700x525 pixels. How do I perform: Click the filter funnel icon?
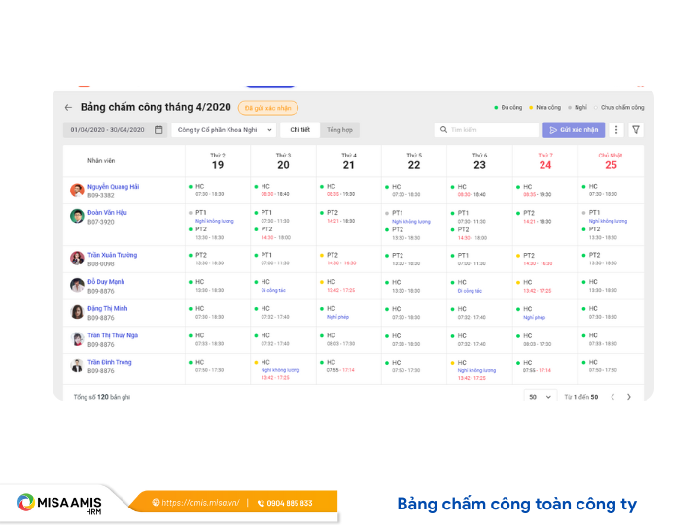coord(636,129)
